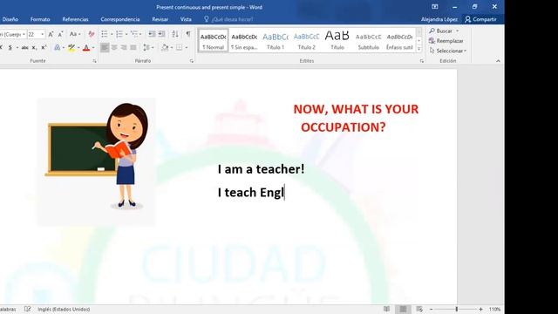The image size is (558, 314).
Task: Apply text effects (glowing A) icon
Action: [x=57, y=47]
